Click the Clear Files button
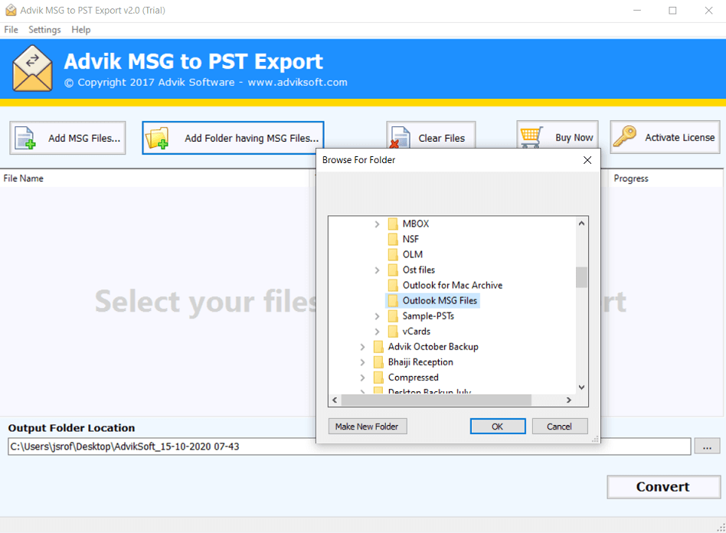This screenshot has width=726, height=533. (430, 136)
